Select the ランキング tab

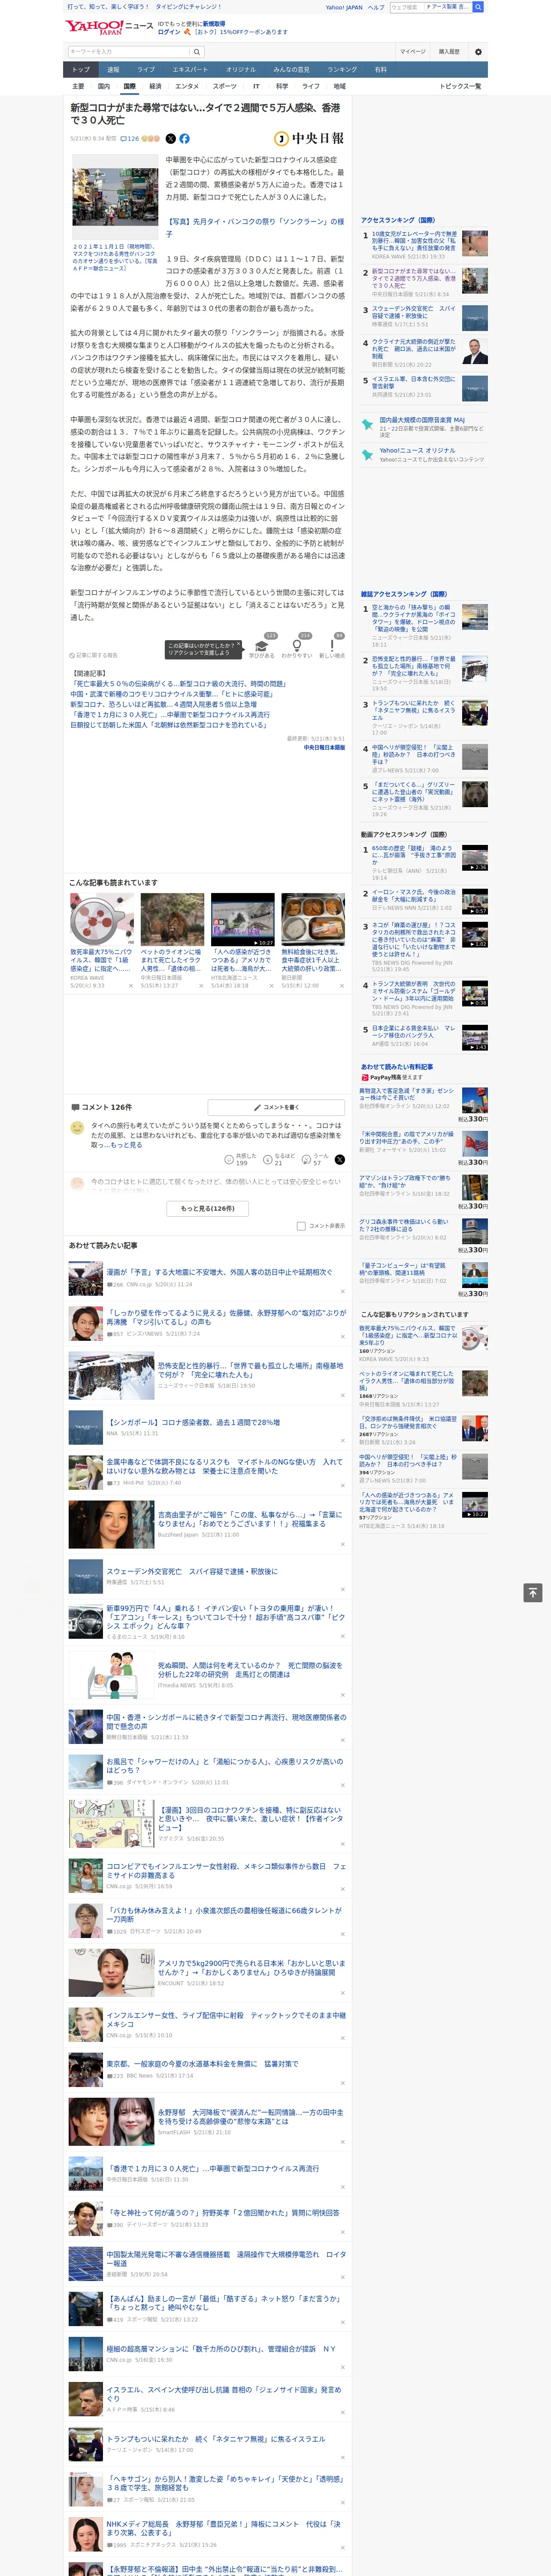342,70
